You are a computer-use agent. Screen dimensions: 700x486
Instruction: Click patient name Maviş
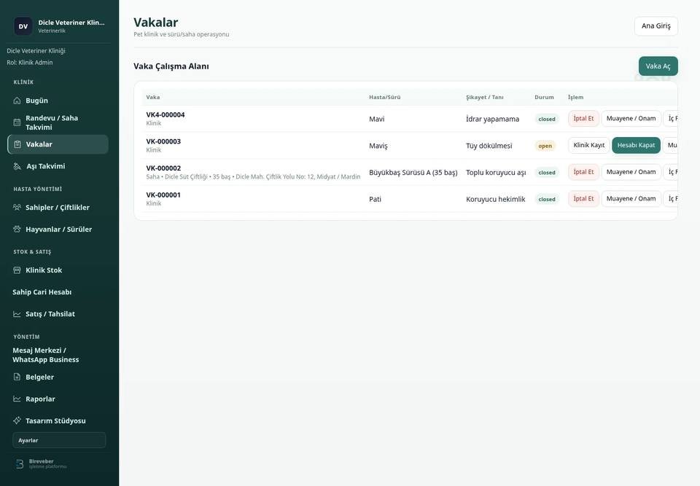coord(378,146)
